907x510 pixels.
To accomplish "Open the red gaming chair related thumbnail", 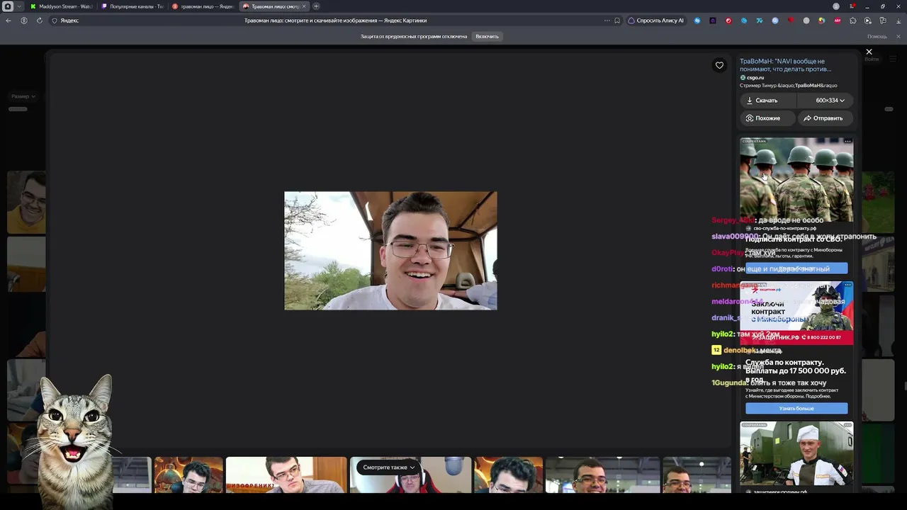I will (410, 476).
